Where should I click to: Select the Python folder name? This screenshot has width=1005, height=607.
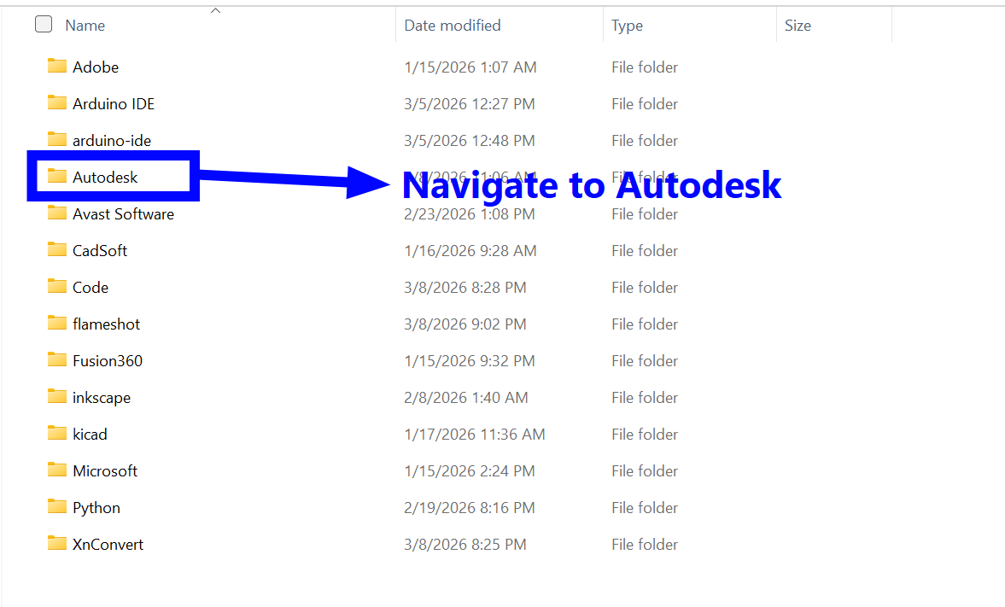(96, 507)
